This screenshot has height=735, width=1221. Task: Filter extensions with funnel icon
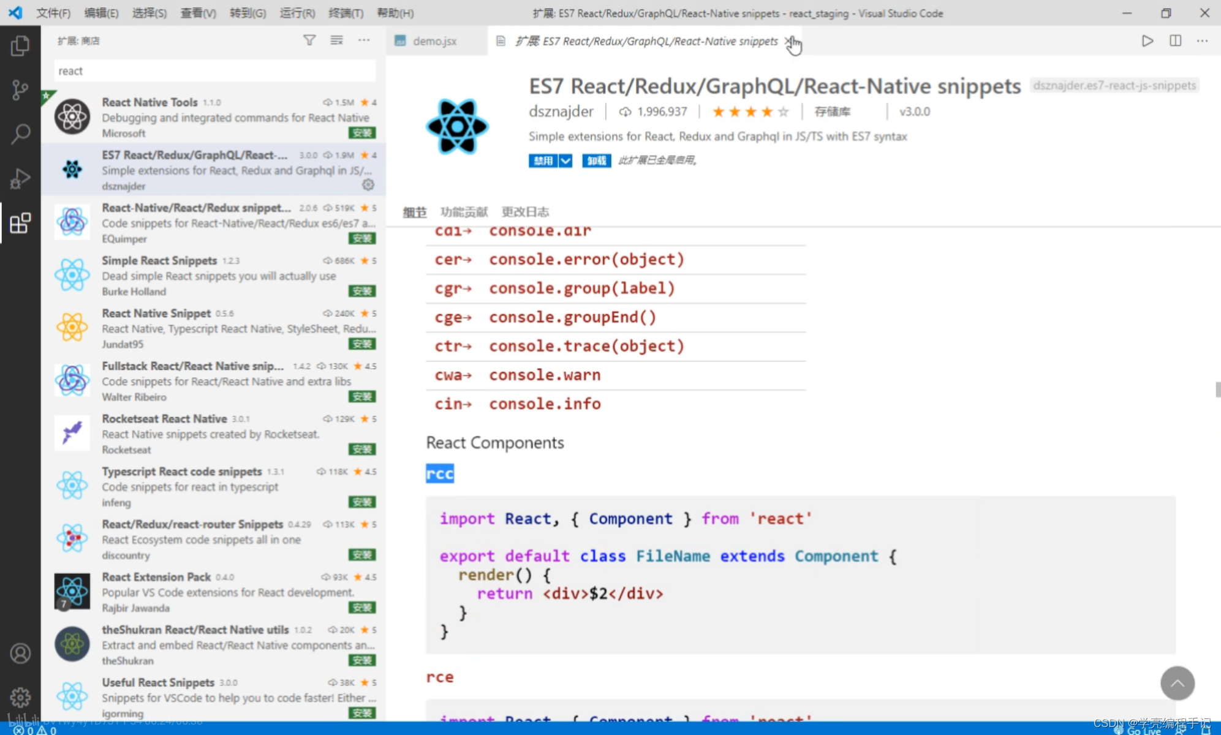coord(309,40)
